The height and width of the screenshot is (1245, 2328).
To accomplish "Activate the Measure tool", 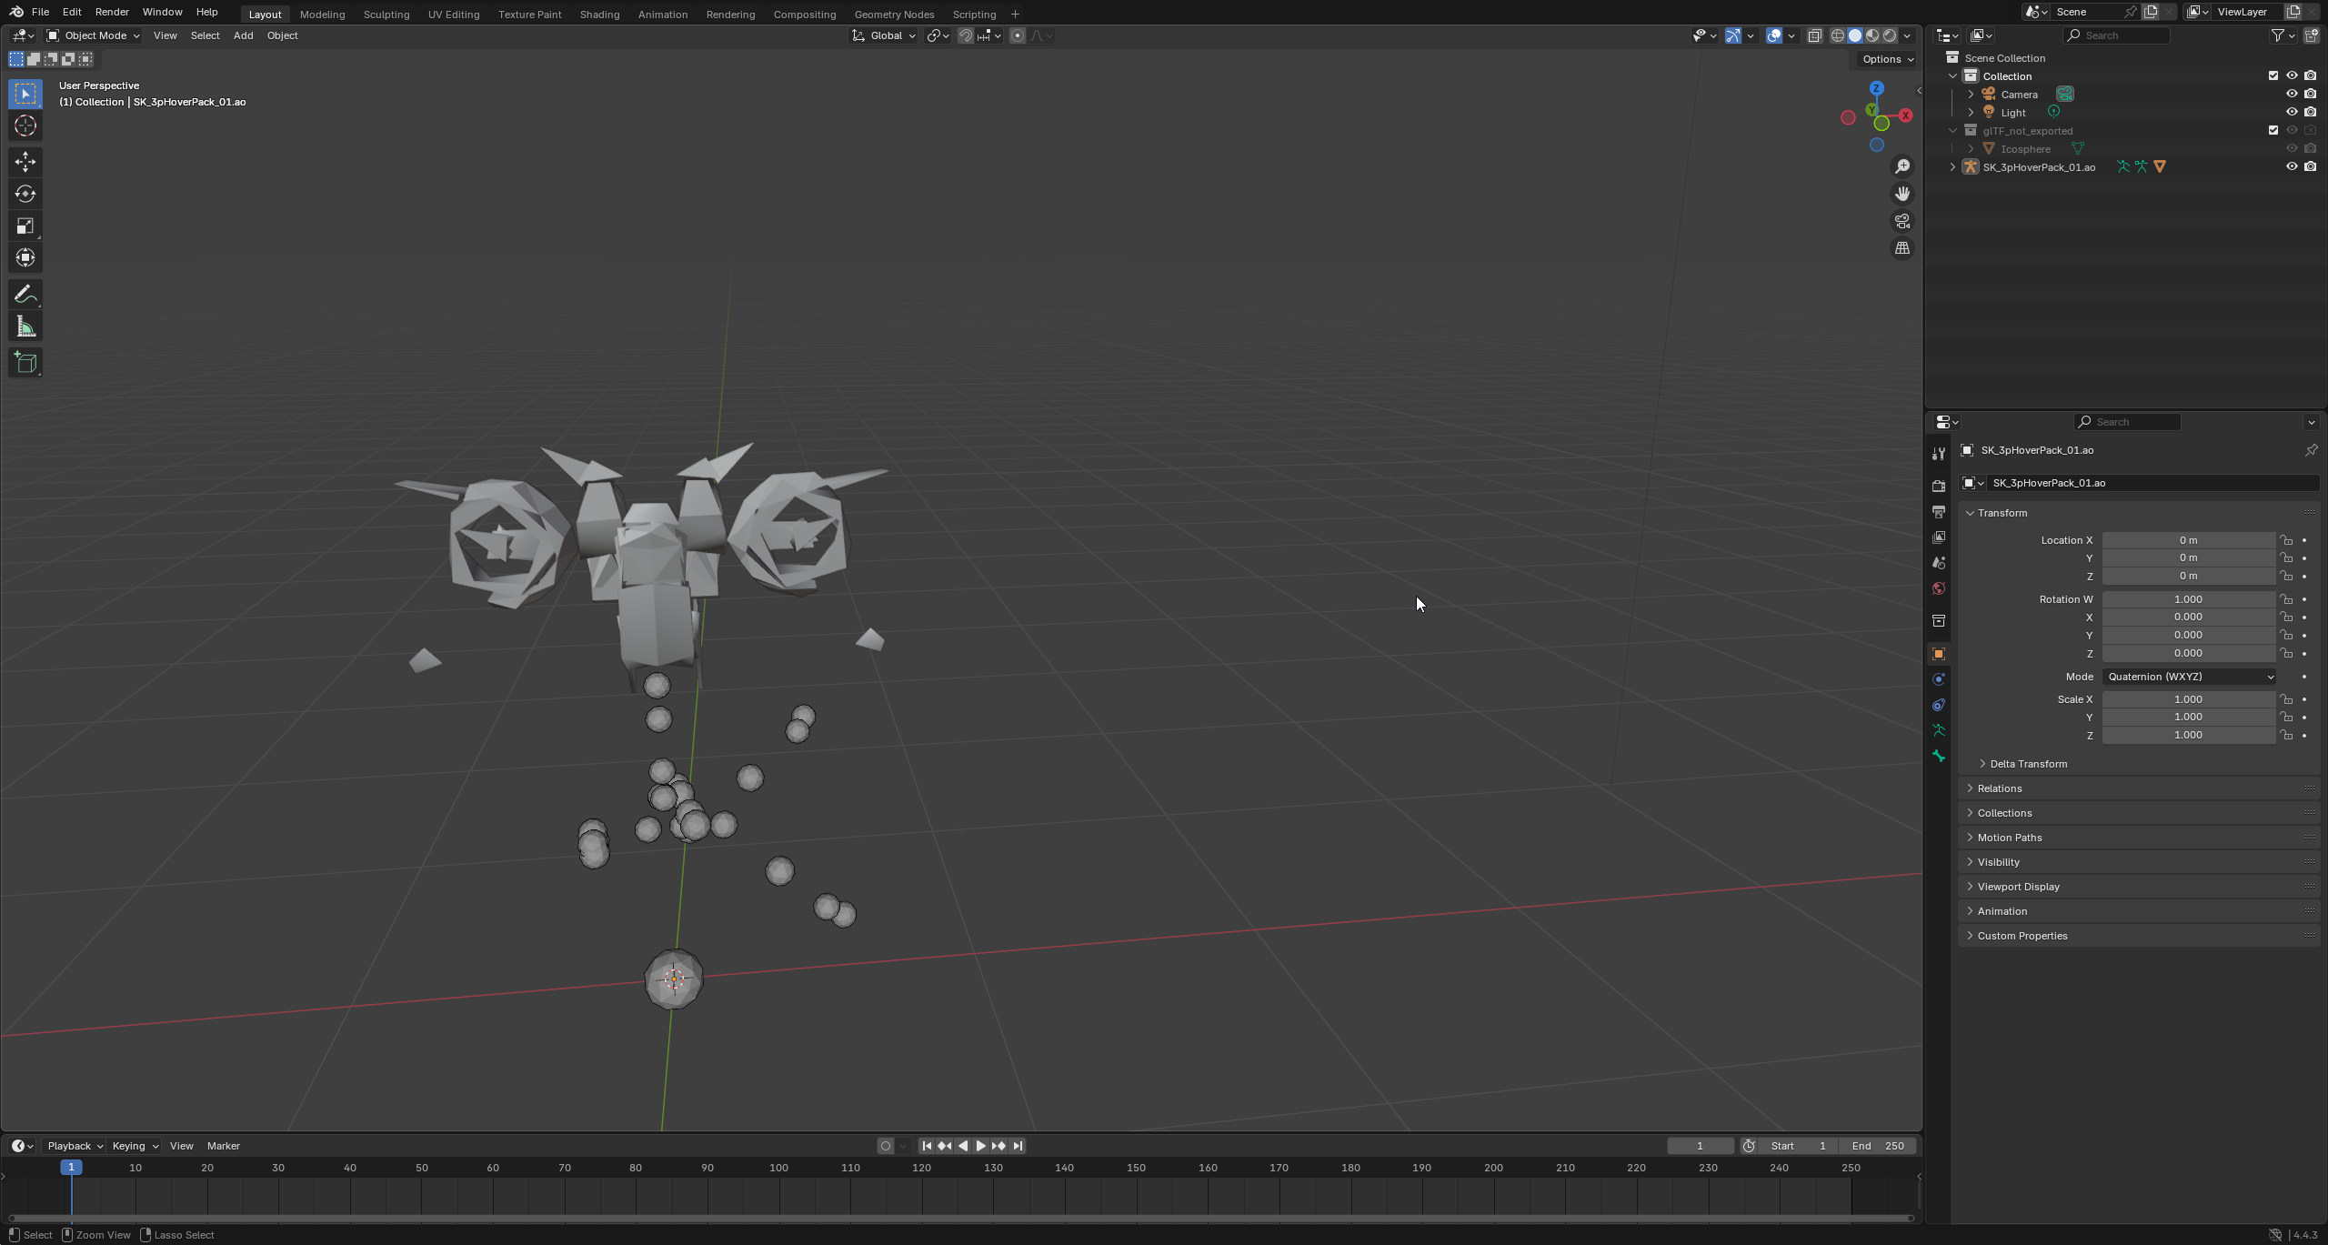I will [x=25, y=327].
